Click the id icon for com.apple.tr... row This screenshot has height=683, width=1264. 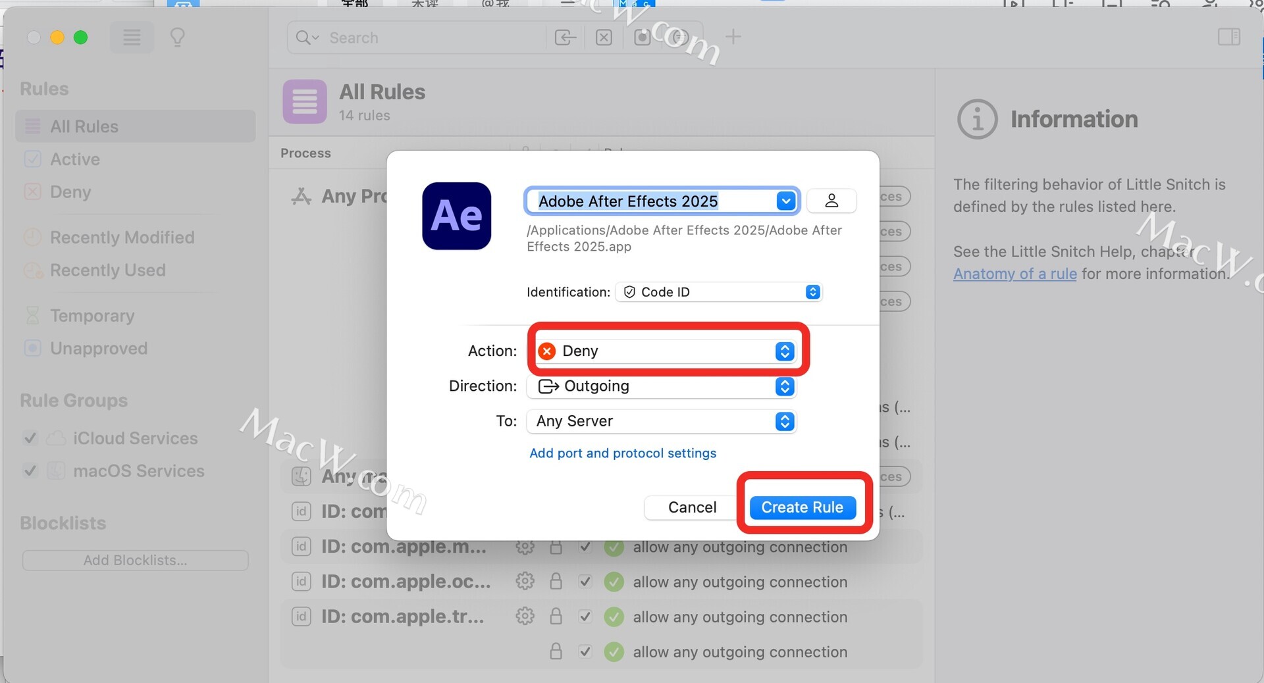point(302,616)
